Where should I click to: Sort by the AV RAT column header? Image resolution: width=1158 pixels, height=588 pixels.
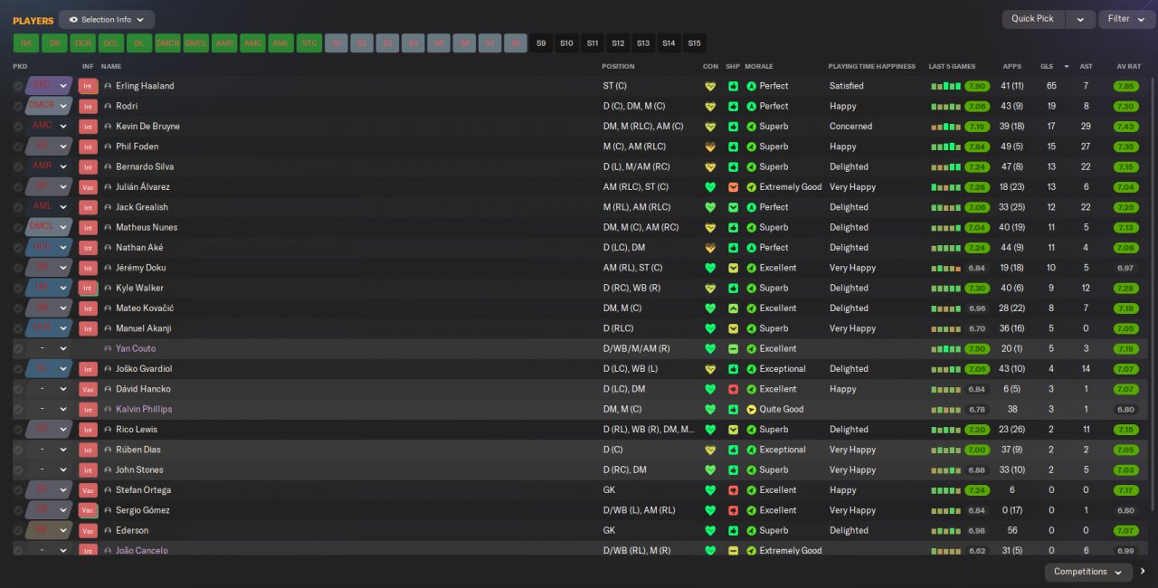(1129, 66)
